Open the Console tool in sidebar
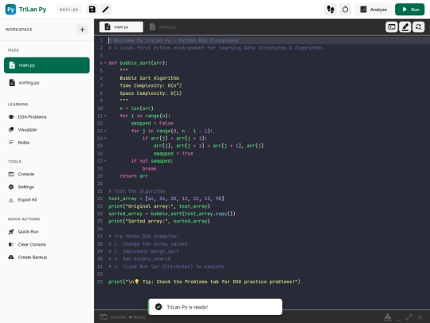430x323 pixels. coord(47,174)
